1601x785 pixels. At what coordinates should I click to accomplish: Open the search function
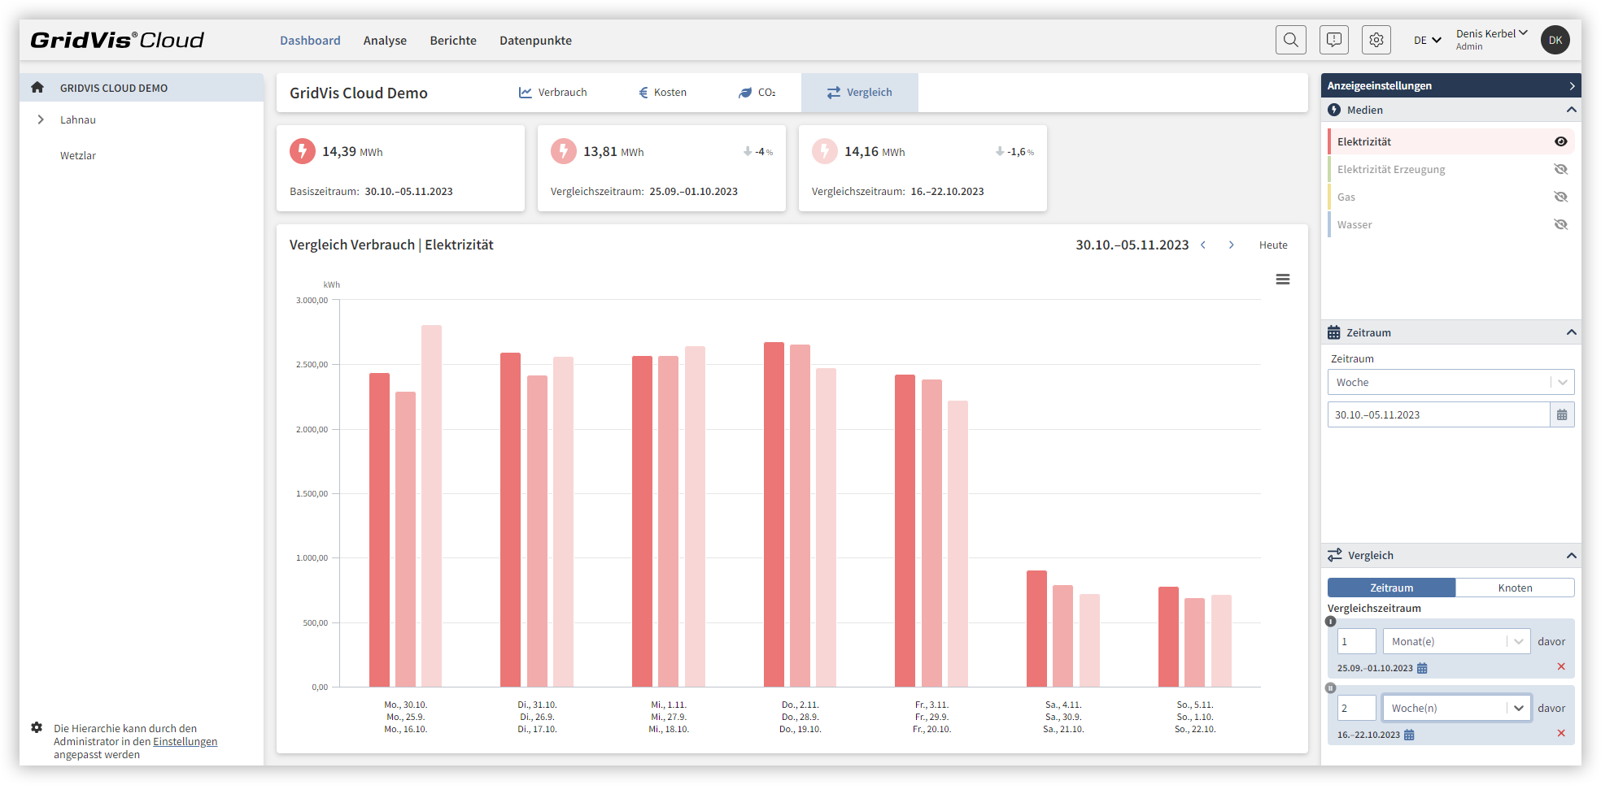click(1290, 39)
